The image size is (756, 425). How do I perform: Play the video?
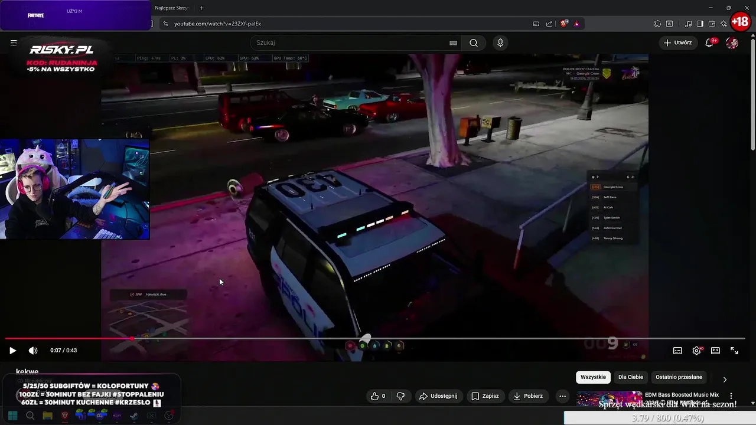(x=12, y=351)
